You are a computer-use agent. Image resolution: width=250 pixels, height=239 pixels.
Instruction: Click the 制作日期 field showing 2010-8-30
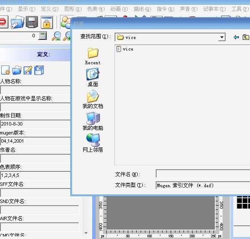(35, 124)
